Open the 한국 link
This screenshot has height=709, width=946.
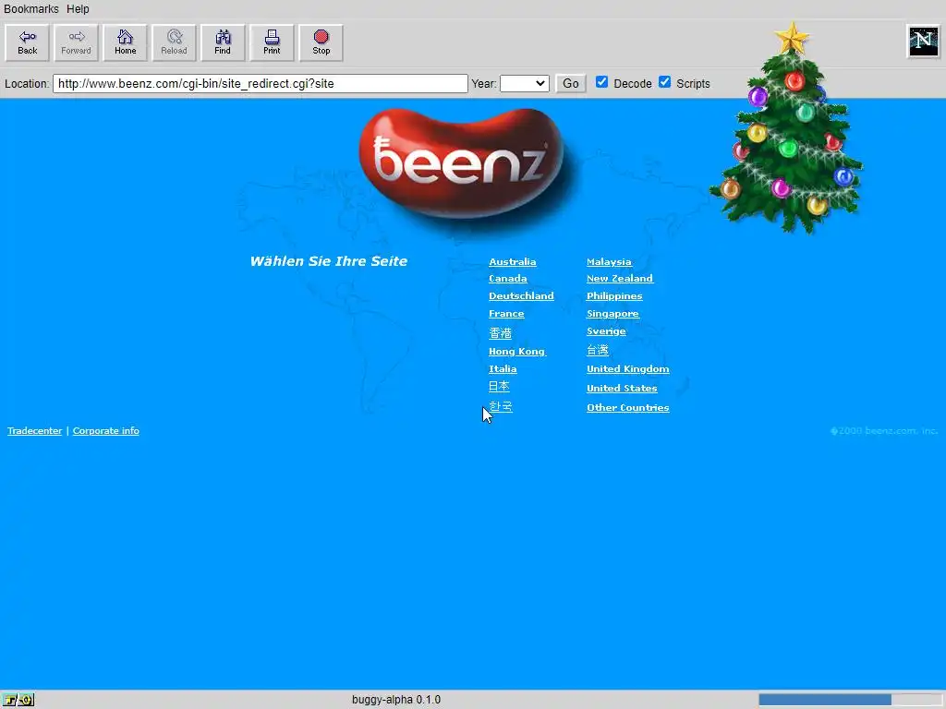(501, 406)
